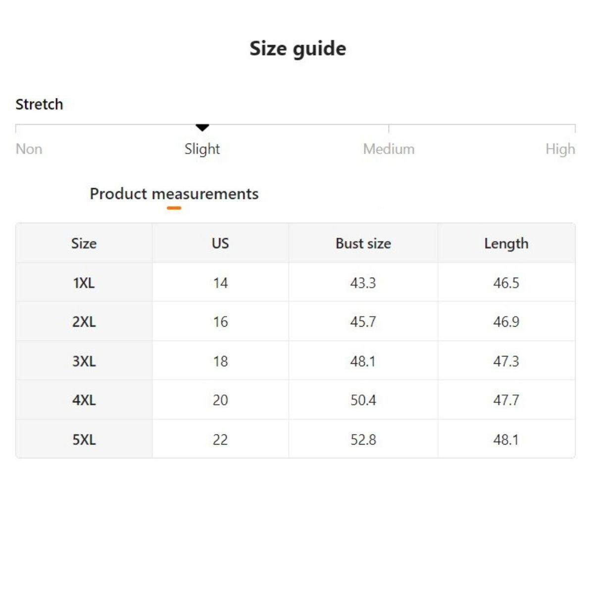This screenshot has height=594, width=594.
Task: Choose the High stretch label
Action: coord(560,149)
